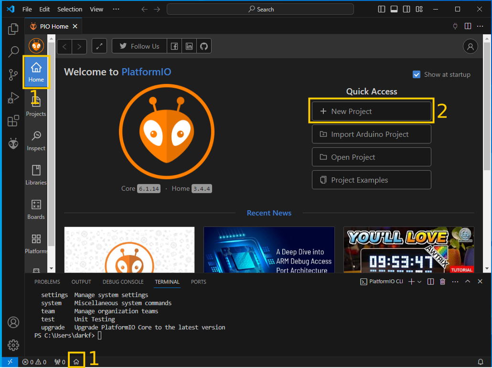Viewport: 492px width, 368px height.
Task: Kill terminal with trash icon
Action: pos(442,282)
